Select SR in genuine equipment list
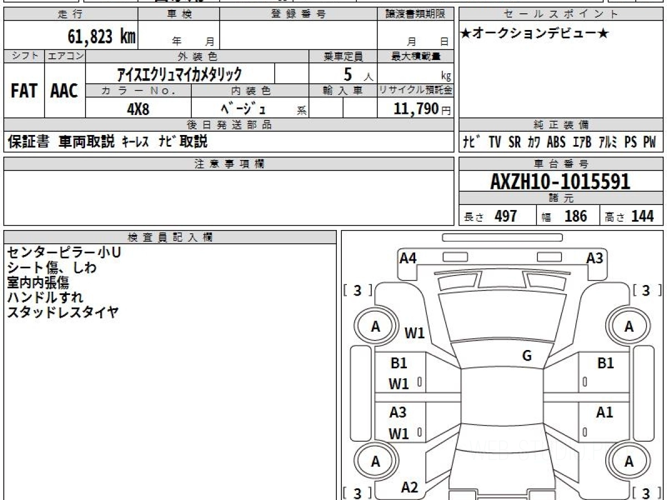The height and width of the screenshot is (500, 667). (515, 142)
